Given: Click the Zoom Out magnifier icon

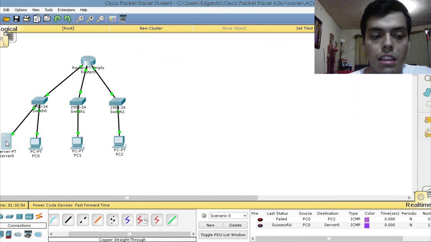Looking at the screenshot, I should 100,19.
